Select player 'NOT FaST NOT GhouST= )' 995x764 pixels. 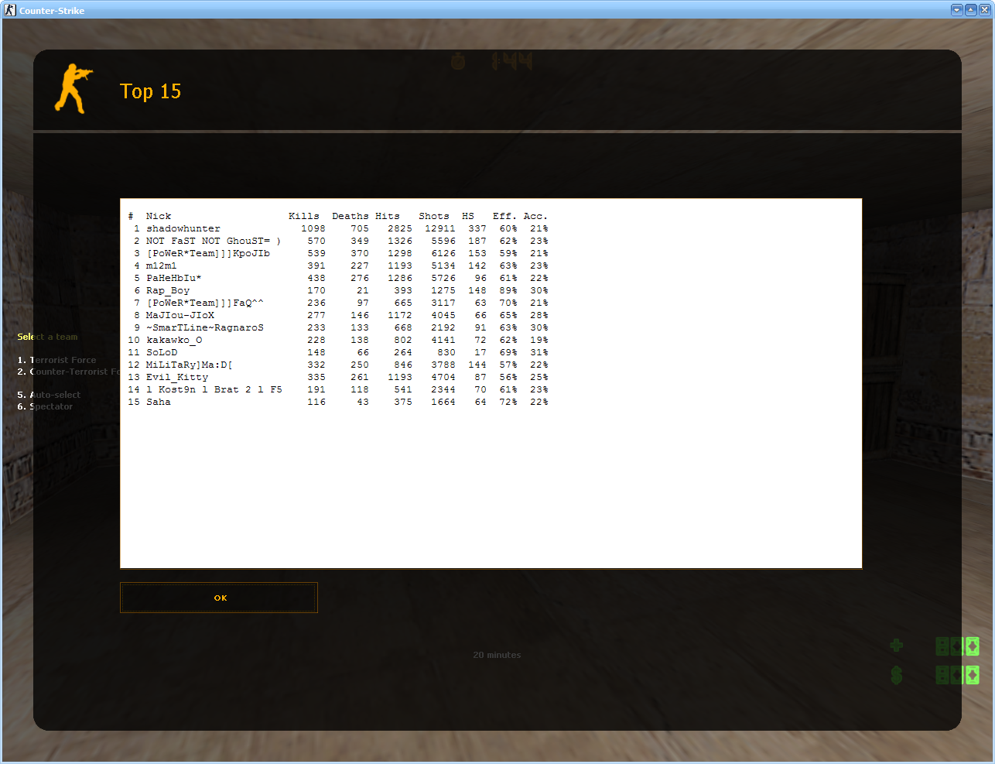[x=214, y=241]
